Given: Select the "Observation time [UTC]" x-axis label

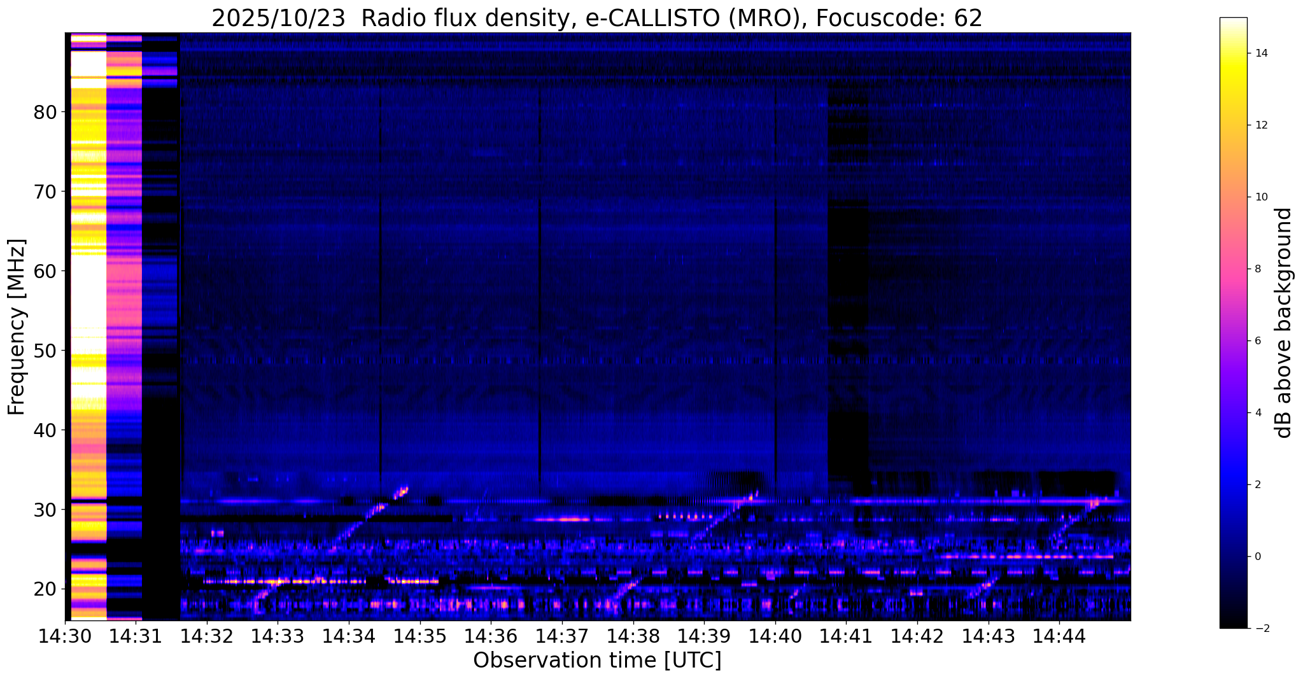Looking at the screenshot, I should (597, 661).
